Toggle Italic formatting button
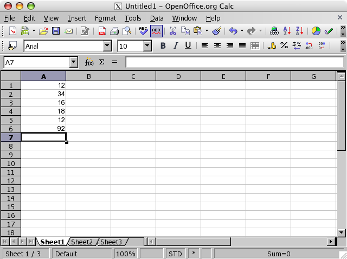This screenshot has width=347, height=259. (x=176, y=45)
